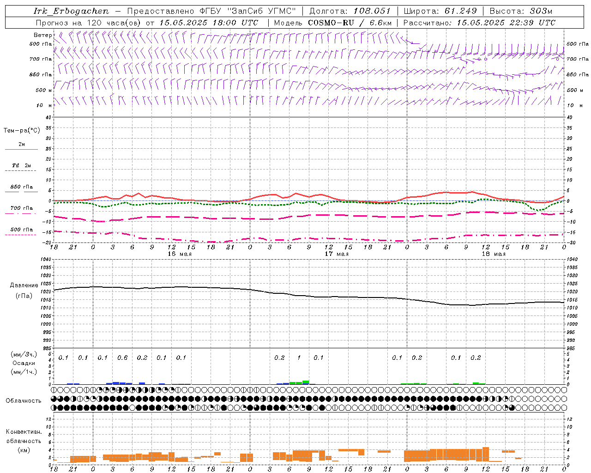Select the Td 2м dew point legend entry

22,165
